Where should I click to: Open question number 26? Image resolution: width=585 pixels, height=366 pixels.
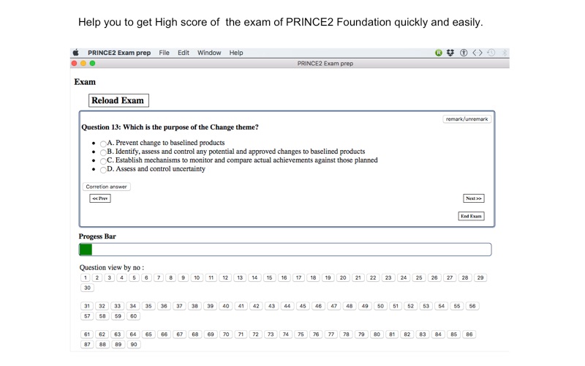(434, 277)
